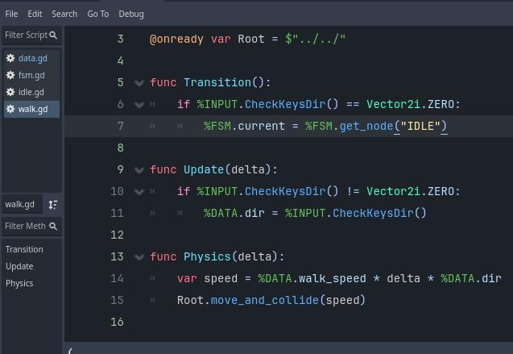The image size is (513, 354).
Task: Click '%DATA' at start of line 11
Action: [x=221, y=213]
